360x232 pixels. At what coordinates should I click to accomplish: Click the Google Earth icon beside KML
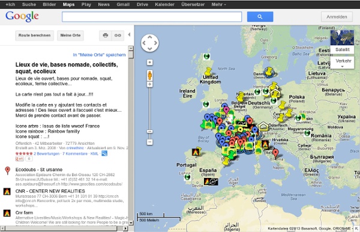point(104,153)
